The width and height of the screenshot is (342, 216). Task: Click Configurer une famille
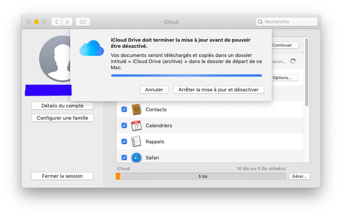(x=62, y=118)
